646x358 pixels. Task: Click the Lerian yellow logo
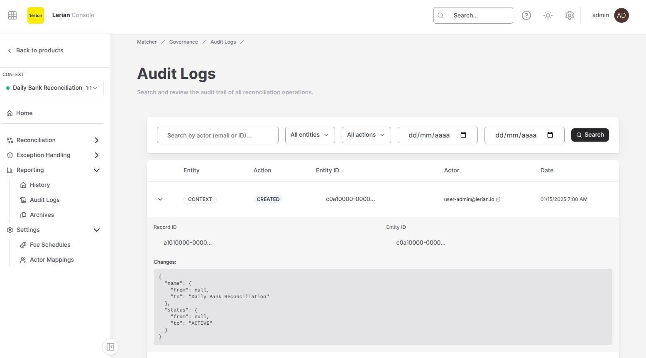point(36,15)
